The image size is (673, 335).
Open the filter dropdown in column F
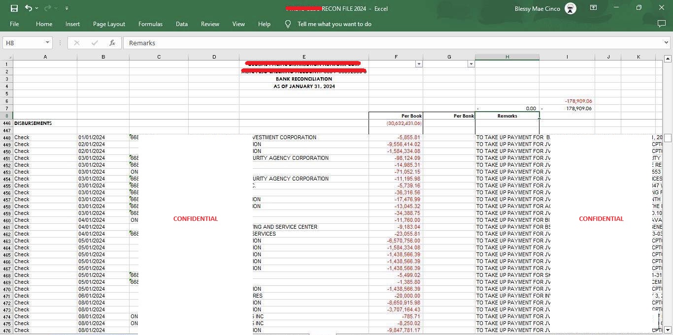pyautogui.click(x=419, y=64)
